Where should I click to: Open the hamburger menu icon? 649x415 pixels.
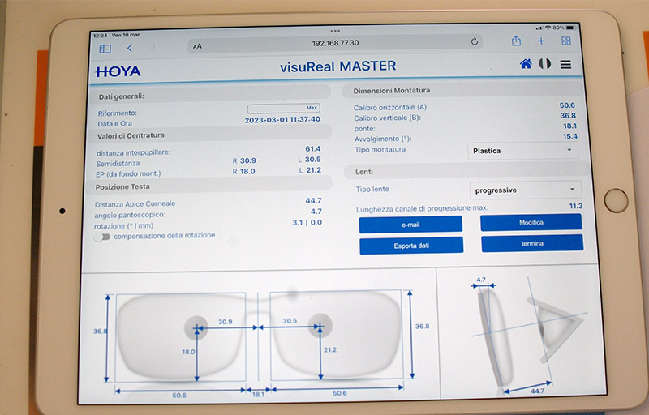[565, 65]
